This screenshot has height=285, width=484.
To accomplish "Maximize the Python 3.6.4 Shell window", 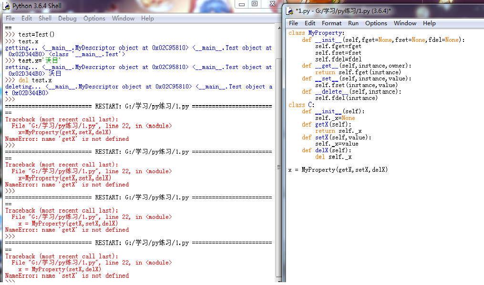I will [x=255, y=4].
